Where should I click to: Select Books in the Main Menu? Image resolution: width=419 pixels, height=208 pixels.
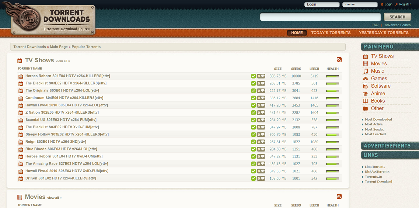pyautogui.click(x=378, y=101)
